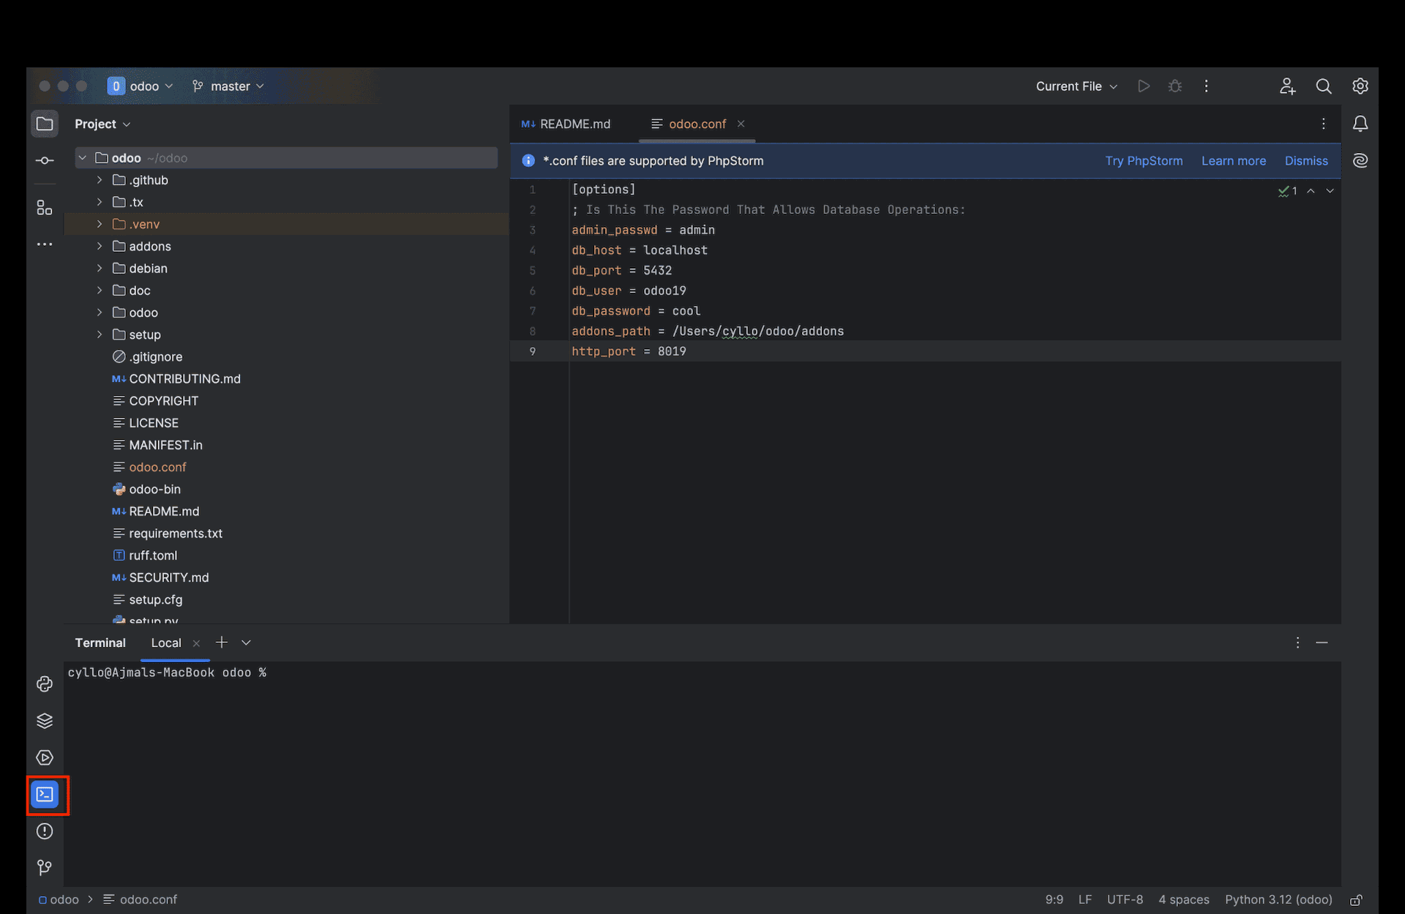Open the Python Console tool icon
The image size is (1405, 914).
point(45,683)
